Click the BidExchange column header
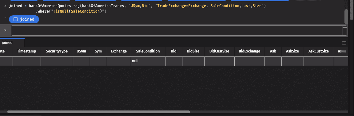The width and height of the screenshot is (354, 116). [249, 51]
